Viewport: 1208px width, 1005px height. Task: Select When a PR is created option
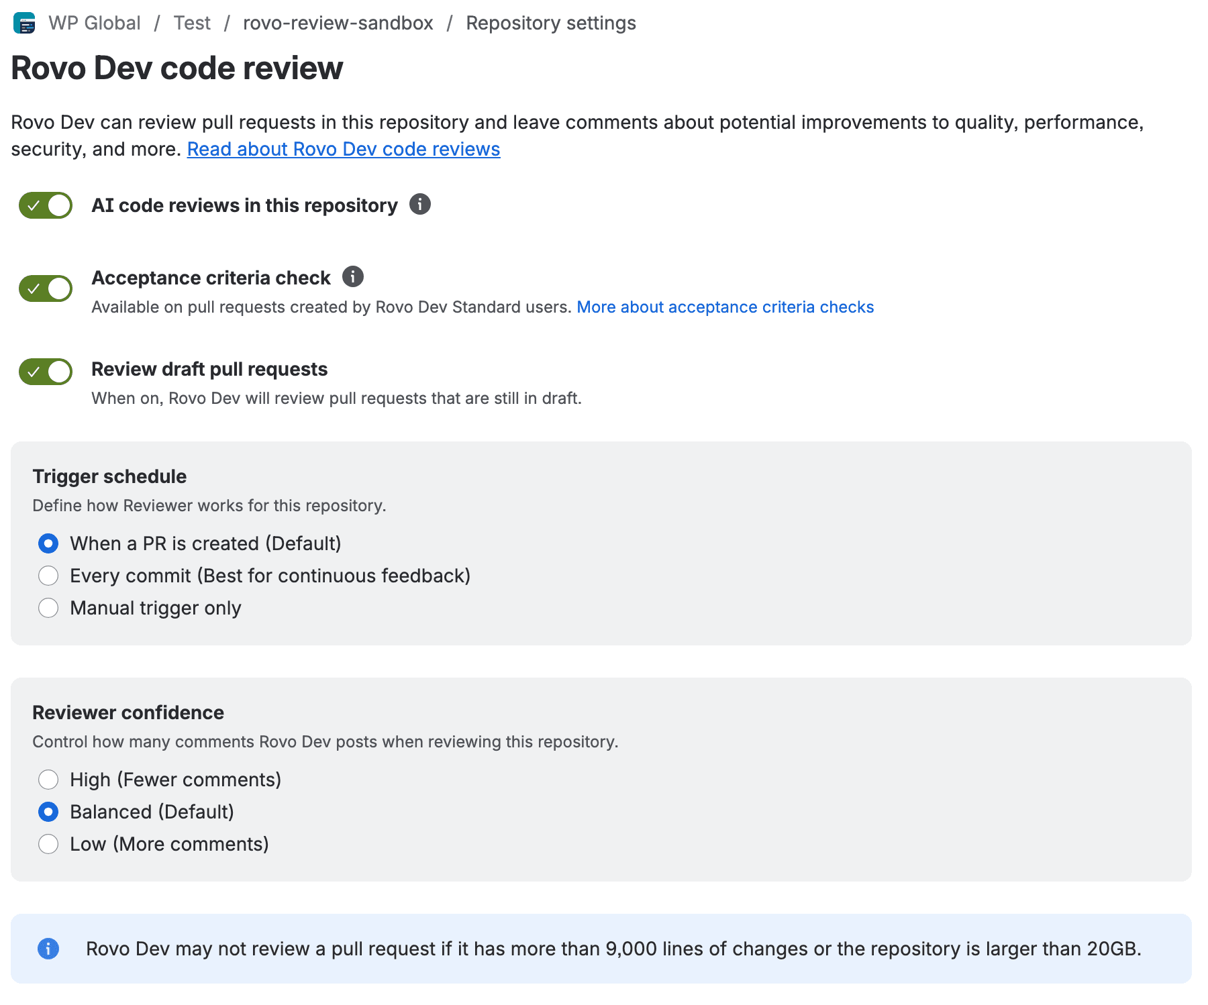click(48, 543)
